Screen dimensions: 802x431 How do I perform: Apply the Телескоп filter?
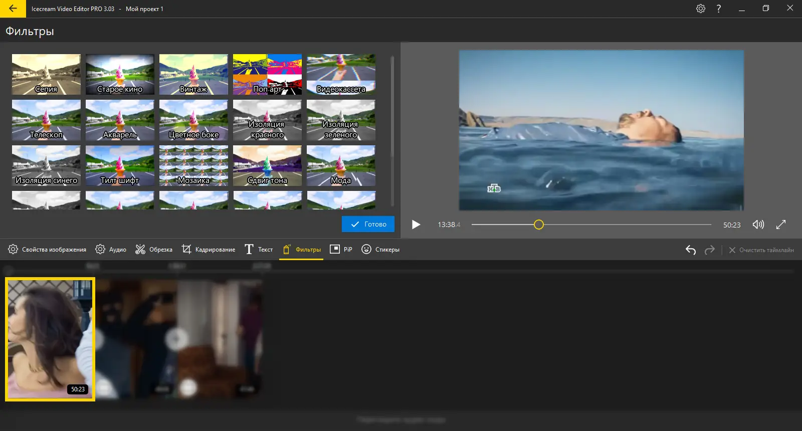[x=46, y=120]
